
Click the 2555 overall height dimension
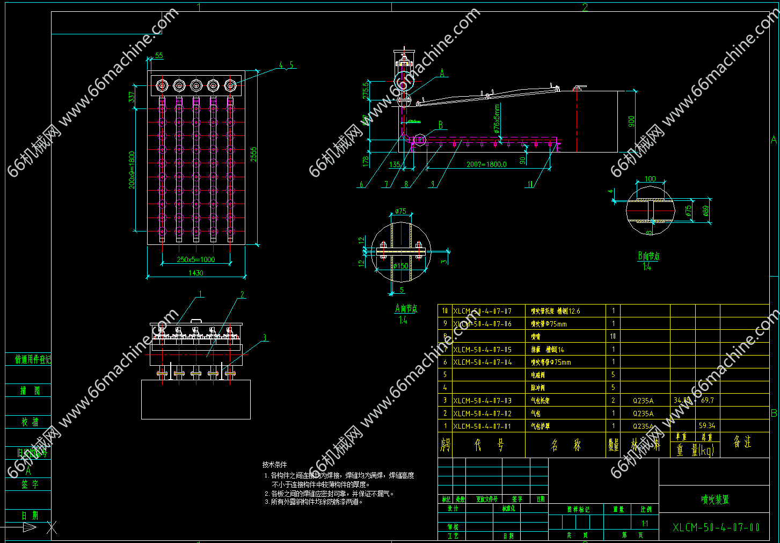point(253,154)
